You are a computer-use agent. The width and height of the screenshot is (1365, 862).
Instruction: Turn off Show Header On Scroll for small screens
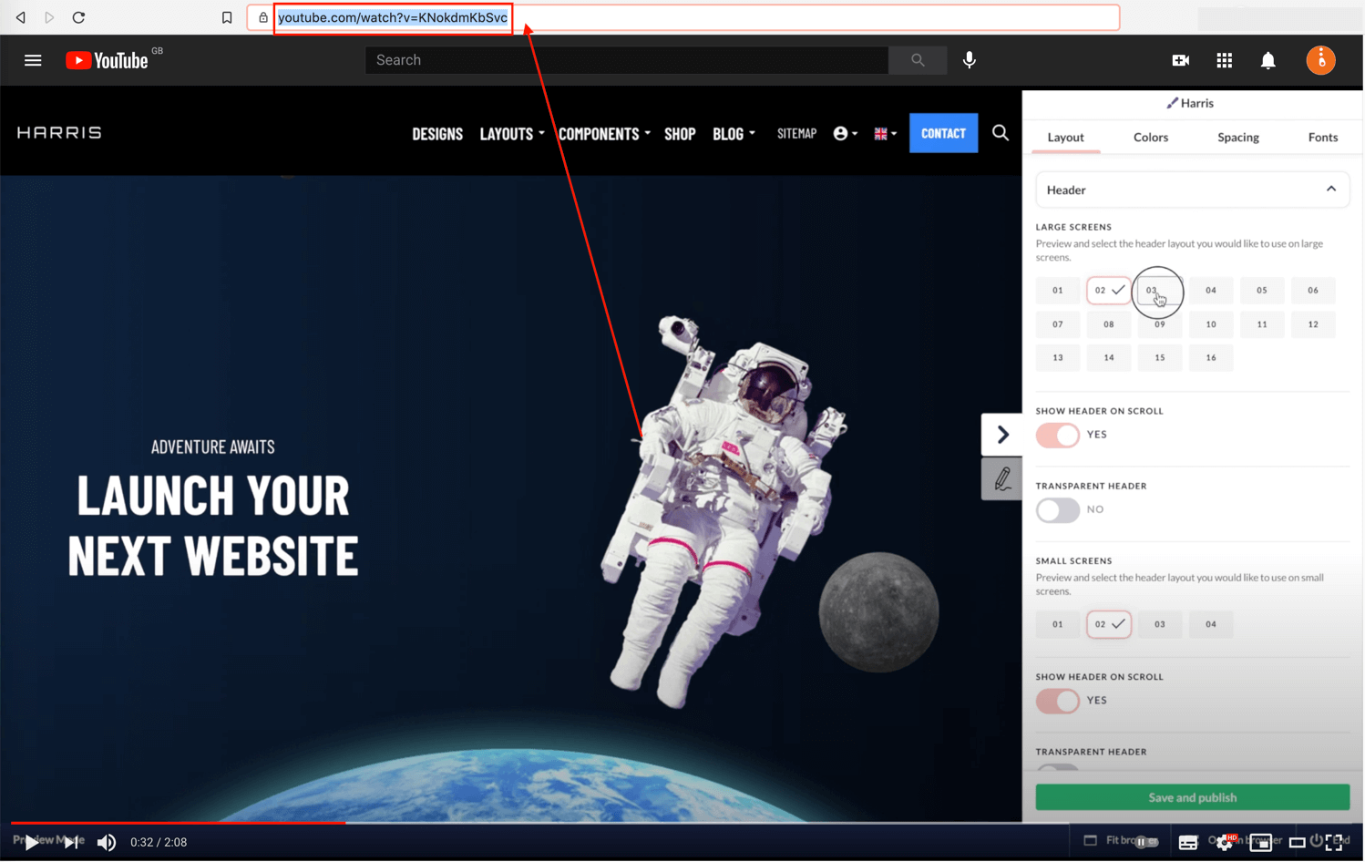(1057, 701)
